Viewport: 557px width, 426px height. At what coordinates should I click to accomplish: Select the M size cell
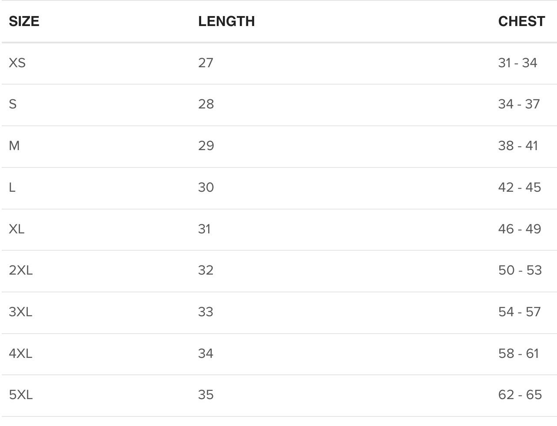(x=14, y=146)
